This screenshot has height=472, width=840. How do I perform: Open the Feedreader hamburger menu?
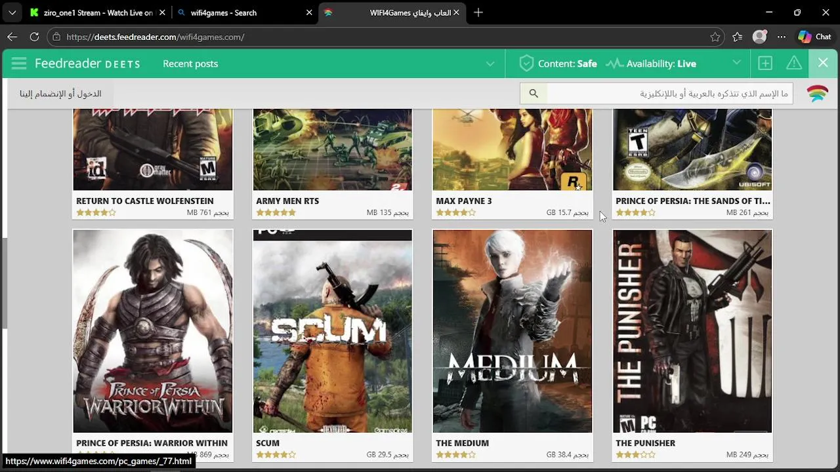click(19, 64)
